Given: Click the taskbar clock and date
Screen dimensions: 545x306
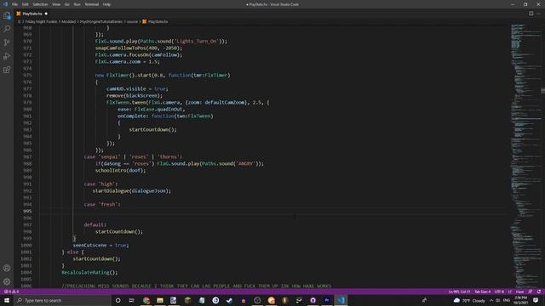Looking at the screenshot, I should (520, 300).
